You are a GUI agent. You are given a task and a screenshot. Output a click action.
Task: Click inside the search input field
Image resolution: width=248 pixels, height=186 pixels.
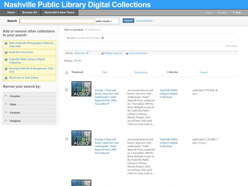tap(57, 20)
